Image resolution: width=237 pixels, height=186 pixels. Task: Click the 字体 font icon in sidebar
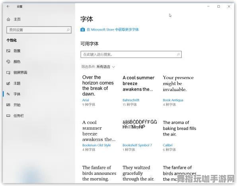coord(8,94)
